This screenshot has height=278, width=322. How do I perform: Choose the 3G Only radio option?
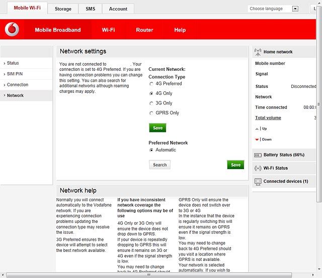pos(151,103)
